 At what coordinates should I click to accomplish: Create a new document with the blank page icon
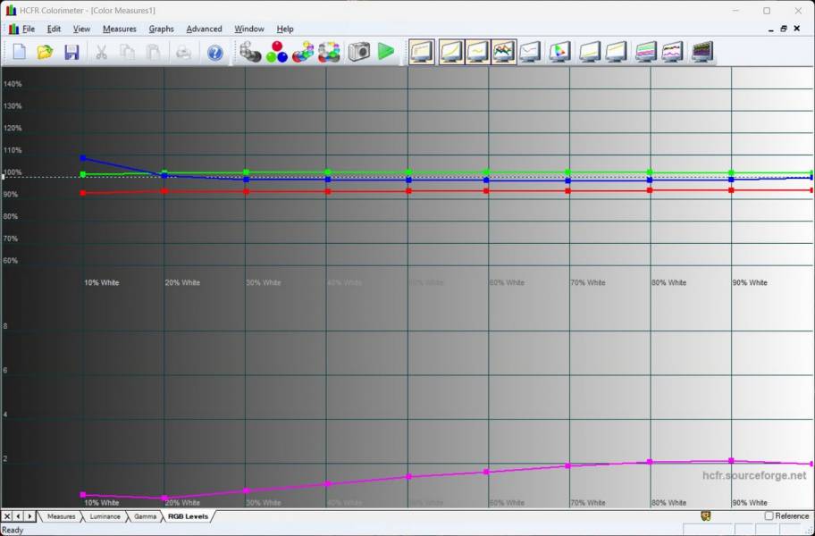point(19,52)
